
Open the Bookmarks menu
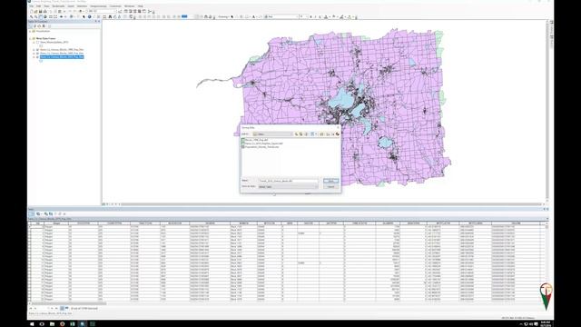tap(58, 6)
